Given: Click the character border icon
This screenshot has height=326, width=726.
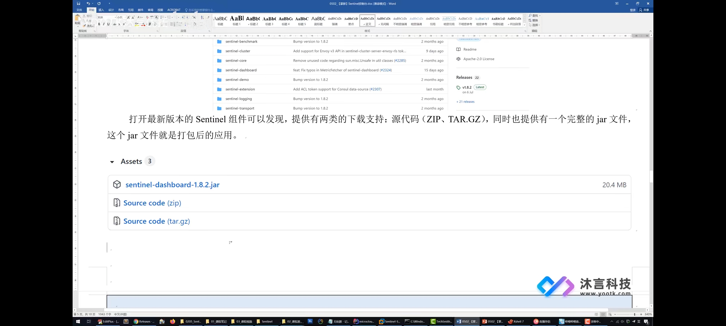Looking at the screenshot, I should pos(156,18).
